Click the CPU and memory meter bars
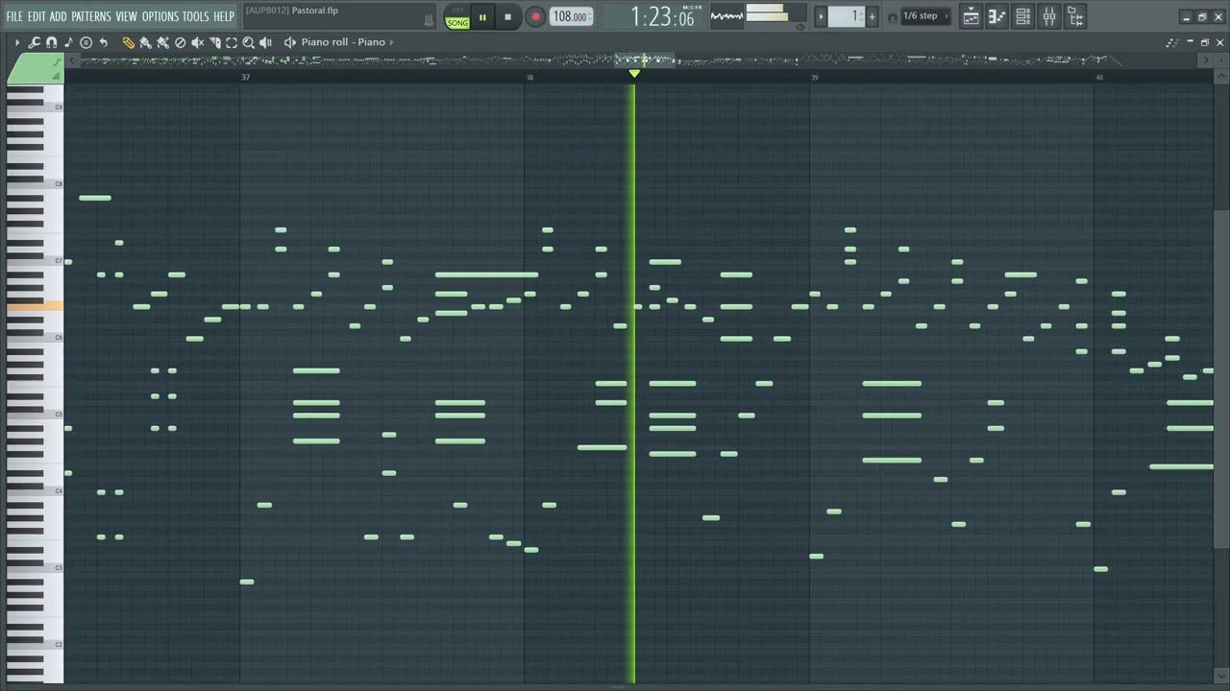Image resolution: width=1230 pixels, height=691 pixels. pyautogui.click(x=775, y=14)
